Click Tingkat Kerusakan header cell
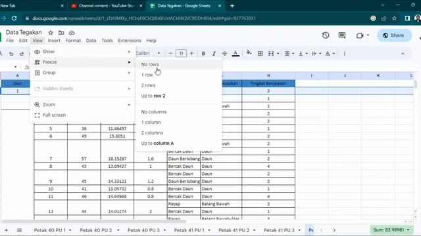Screen dimensions: 421x236 pyautogui.click(x=268, y=83)
